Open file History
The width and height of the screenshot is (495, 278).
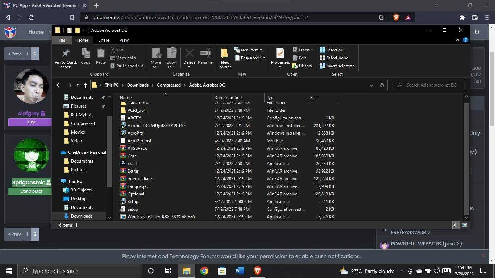302,66
